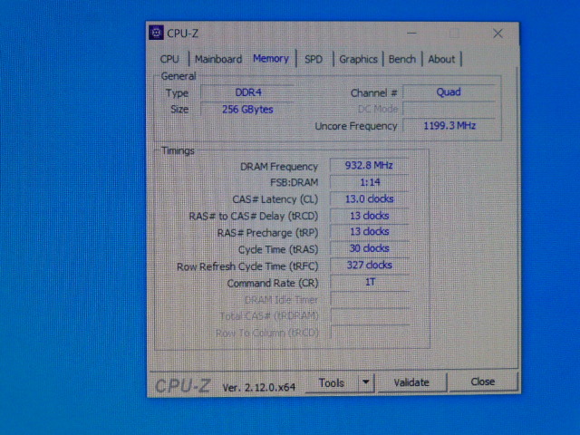Open the Mainboard tab
This screenshot has width=580, height=435.
[x=218, y=59]
